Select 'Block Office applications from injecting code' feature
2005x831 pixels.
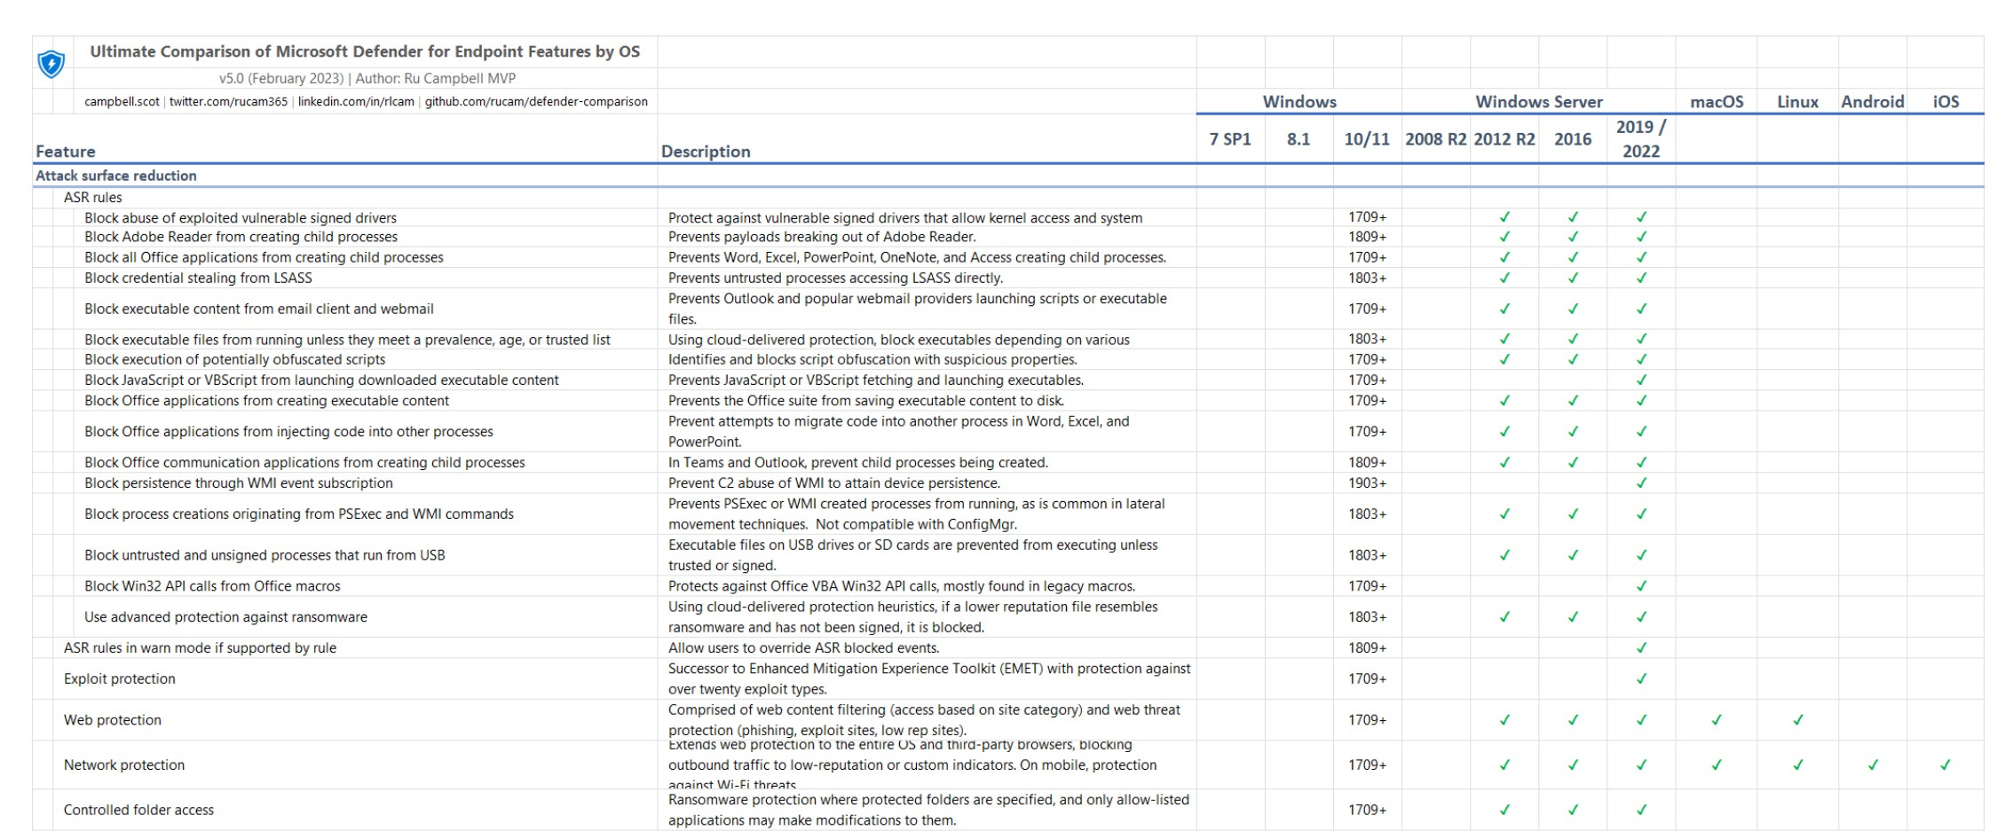(x=288, y=432)
